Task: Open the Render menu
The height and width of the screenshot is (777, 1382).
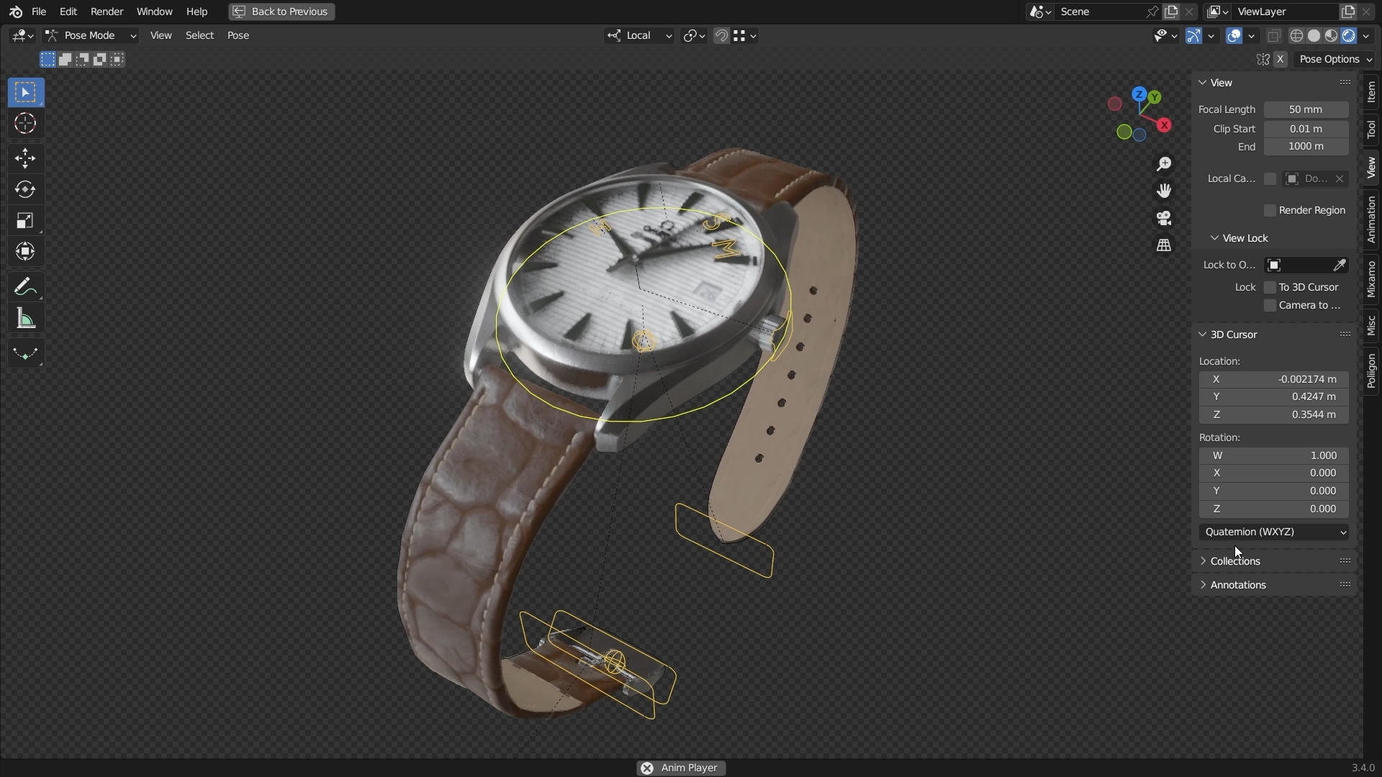Action: [x=107, y=12]
